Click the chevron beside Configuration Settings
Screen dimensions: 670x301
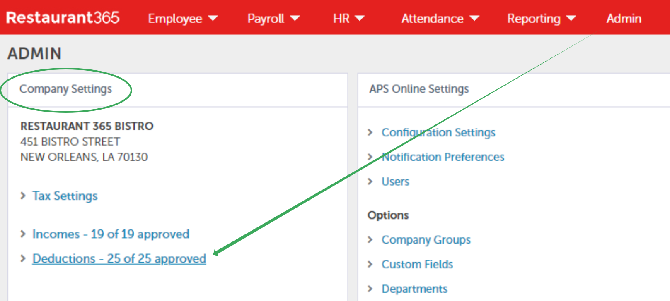pyautogui.click(x=370, y=132)
